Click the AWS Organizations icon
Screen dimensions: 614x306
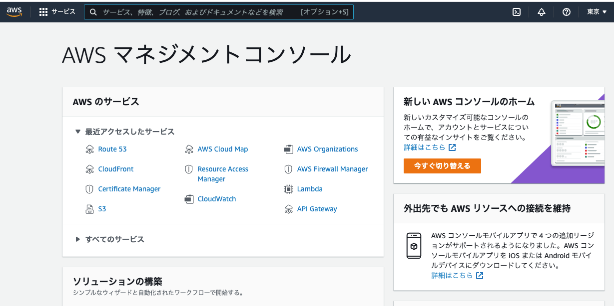coord(288,149)
